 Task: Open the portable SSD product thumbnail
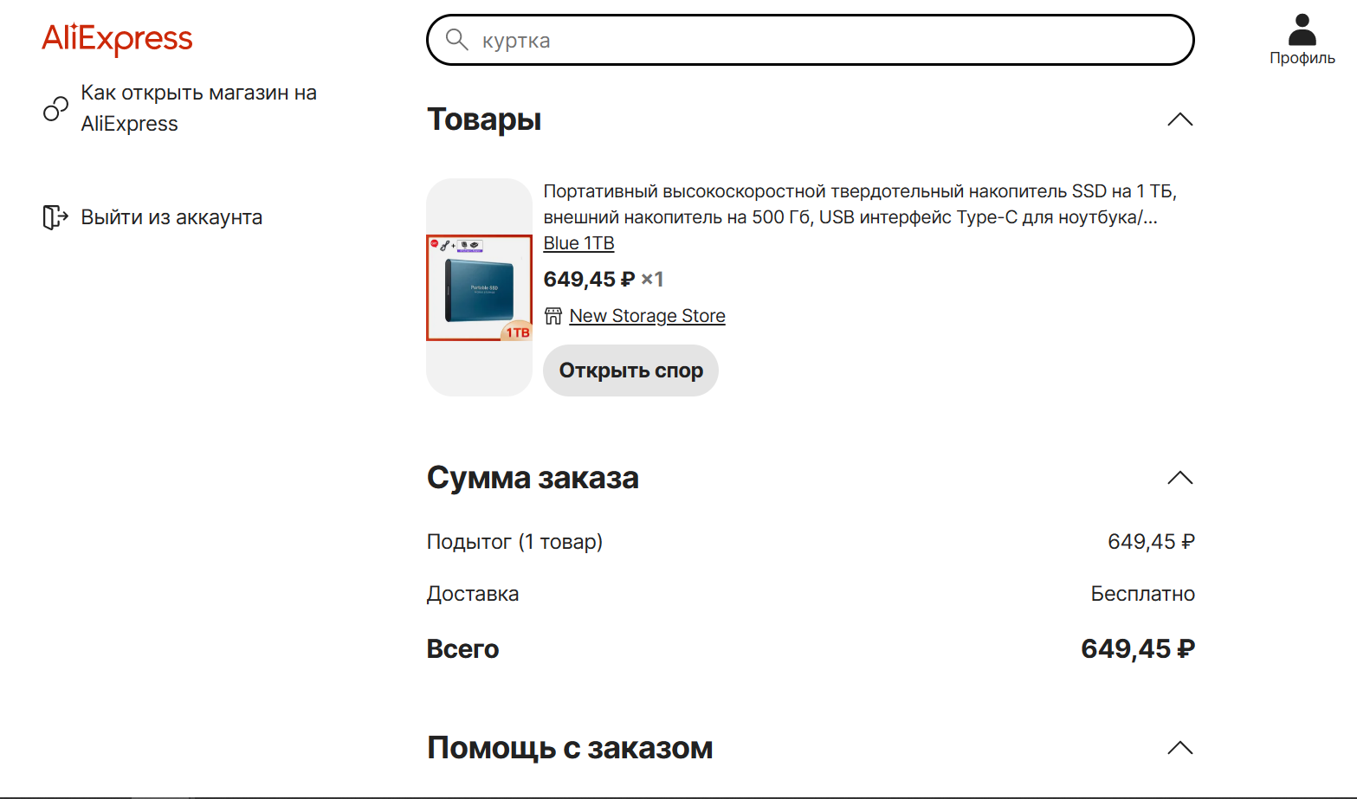479,287
